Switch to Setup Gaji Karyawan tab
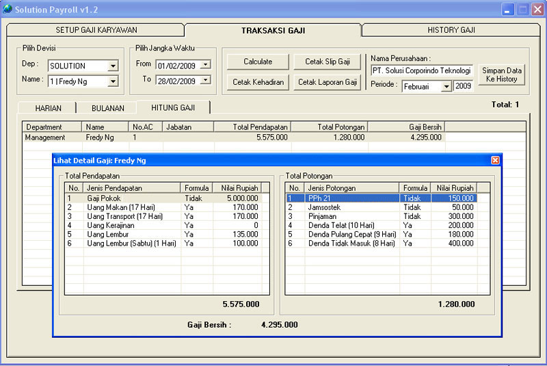547x366 pixels. pyautogui.click(x=96, y=30)
